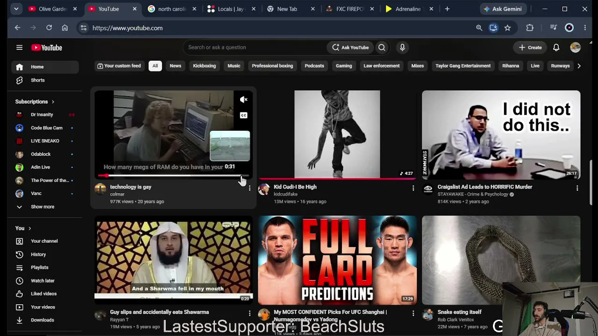Open watch History

tap(45, 254)
